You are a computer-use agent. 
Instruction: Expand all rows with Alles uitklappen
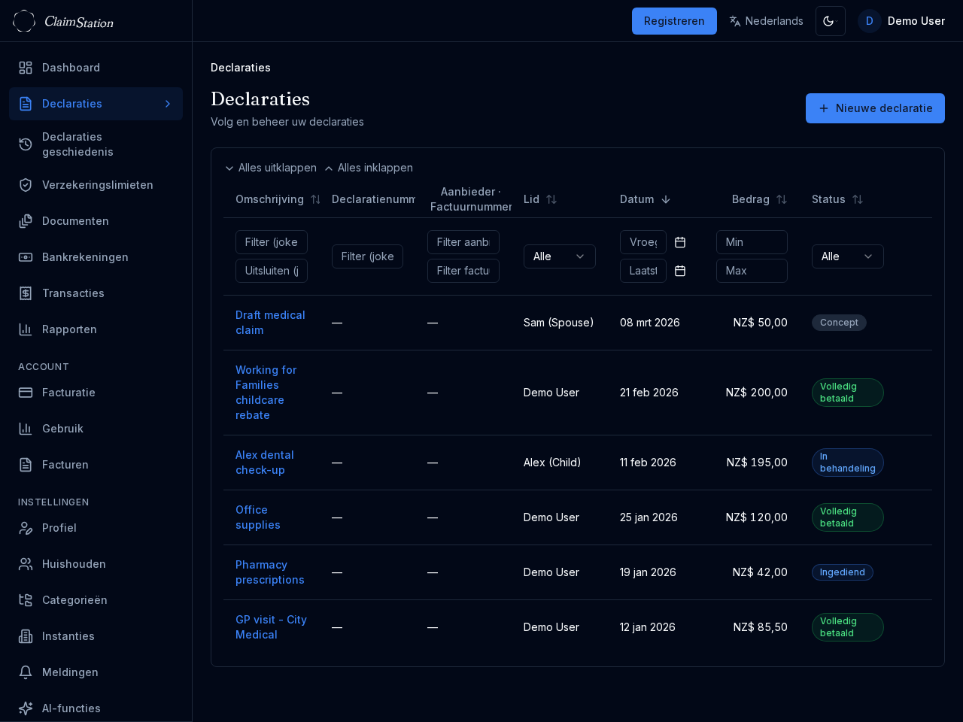(271, 168)
